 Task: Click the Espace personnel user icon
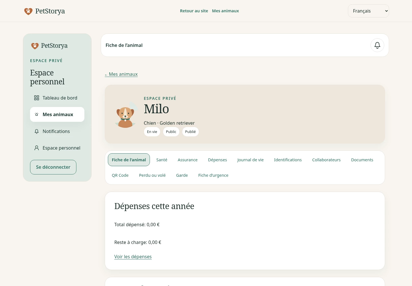pyautogui.click(x=37, y=148)
